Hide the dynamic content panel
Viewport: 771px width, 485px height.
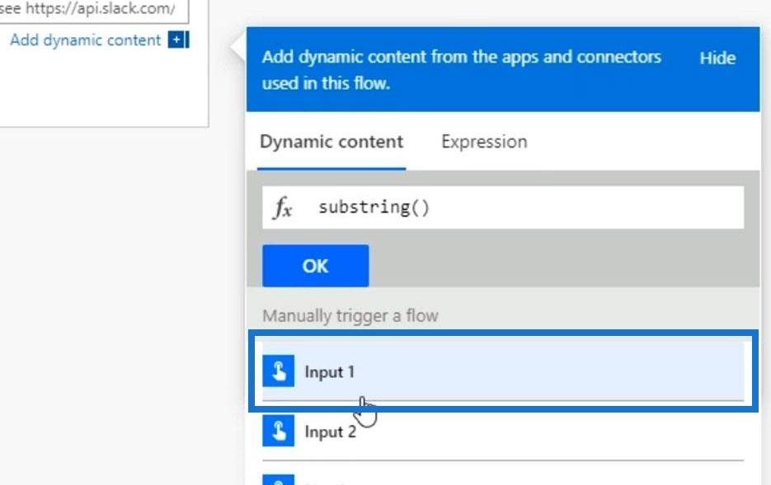[x=717, y=58]
